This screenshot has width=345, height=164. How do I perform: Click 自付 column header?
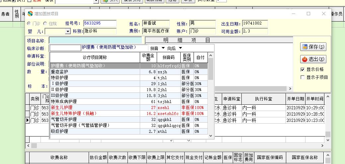[x=201, y=58]
